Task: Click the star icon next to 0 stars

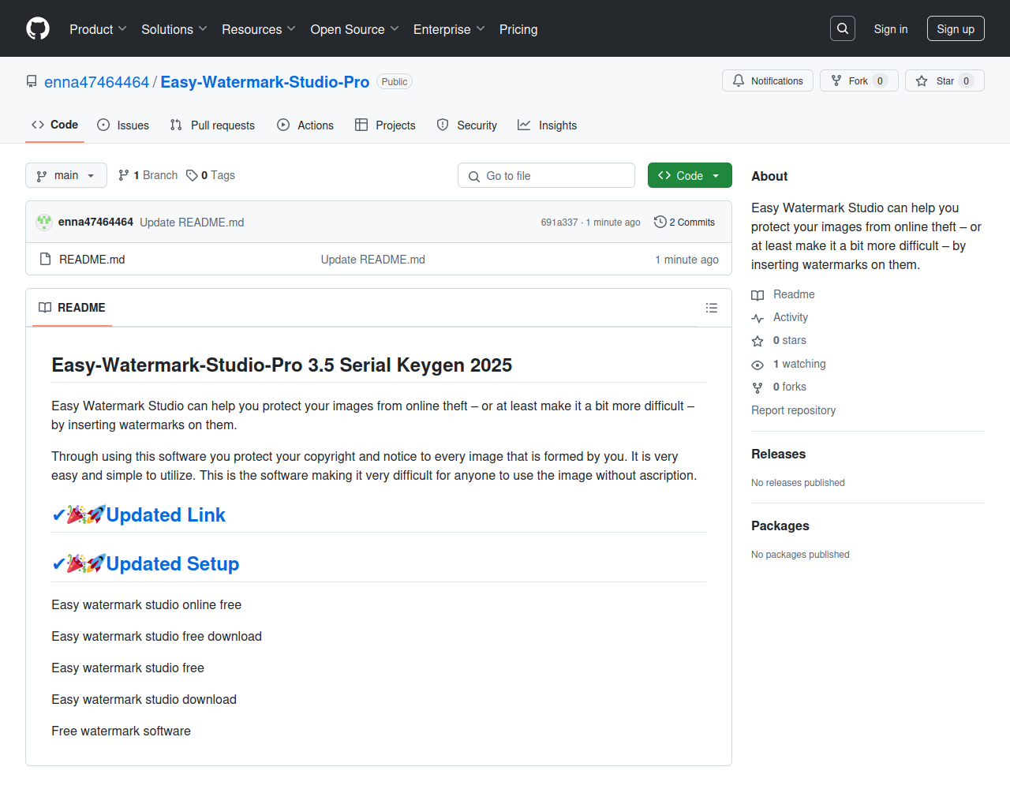Action: pyautogui.click(x=757, y=341)
